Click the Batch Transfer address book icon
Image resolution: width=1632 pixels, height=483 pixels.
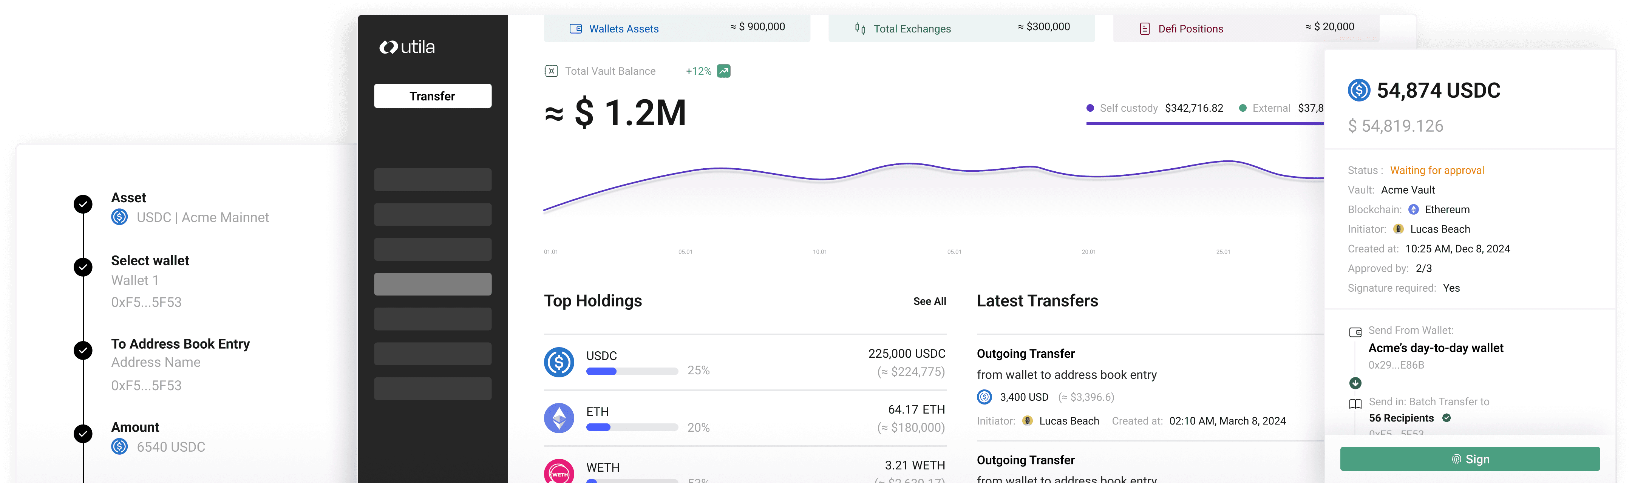tap(1355, 403)
